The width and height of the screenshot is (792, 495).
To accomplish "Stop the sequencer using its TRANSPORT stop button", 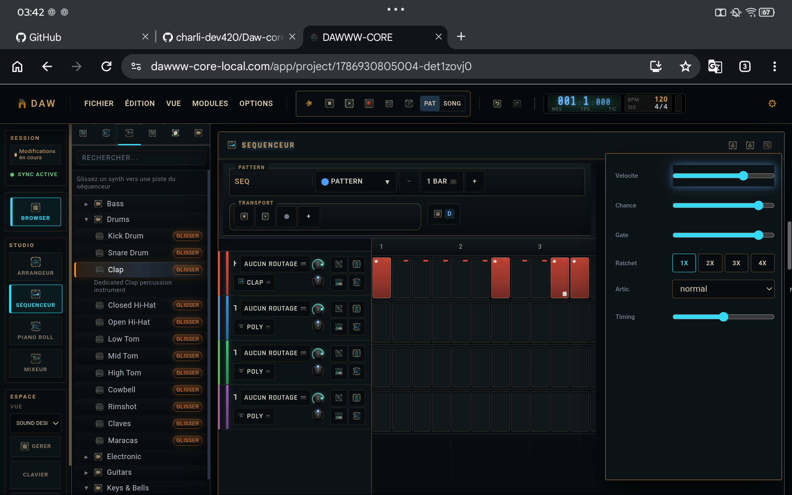I will [x=244, y=217].
